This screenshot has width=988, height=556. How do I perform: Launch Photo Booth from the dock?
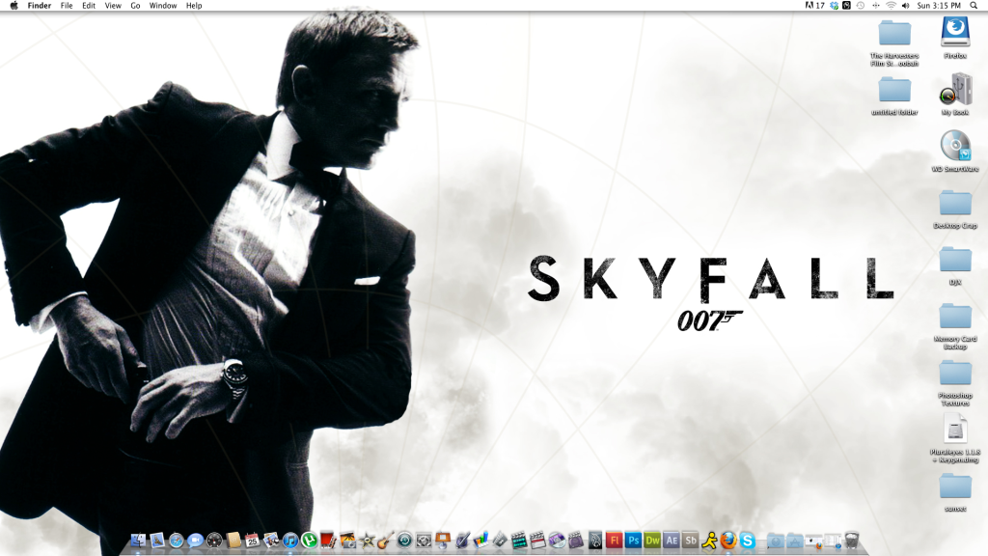pos(328,541)
